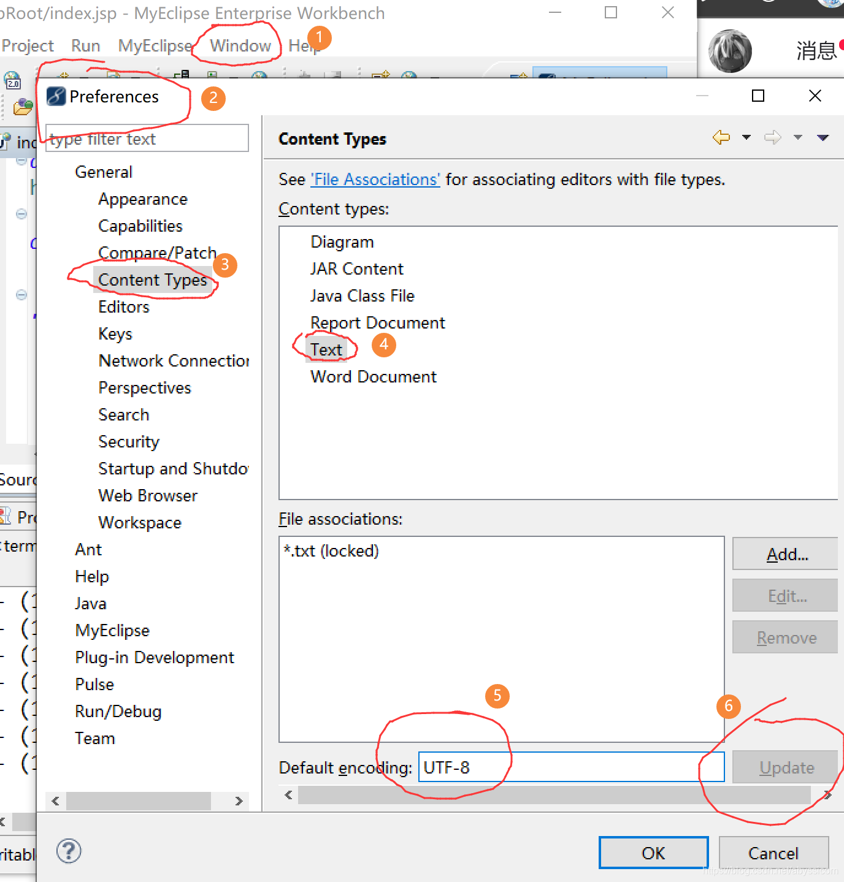Image resolution: width=844 pixels, height=882 pixels.
Task: Open the Back history dropdown arrow
Action: (x=746, y=137)
